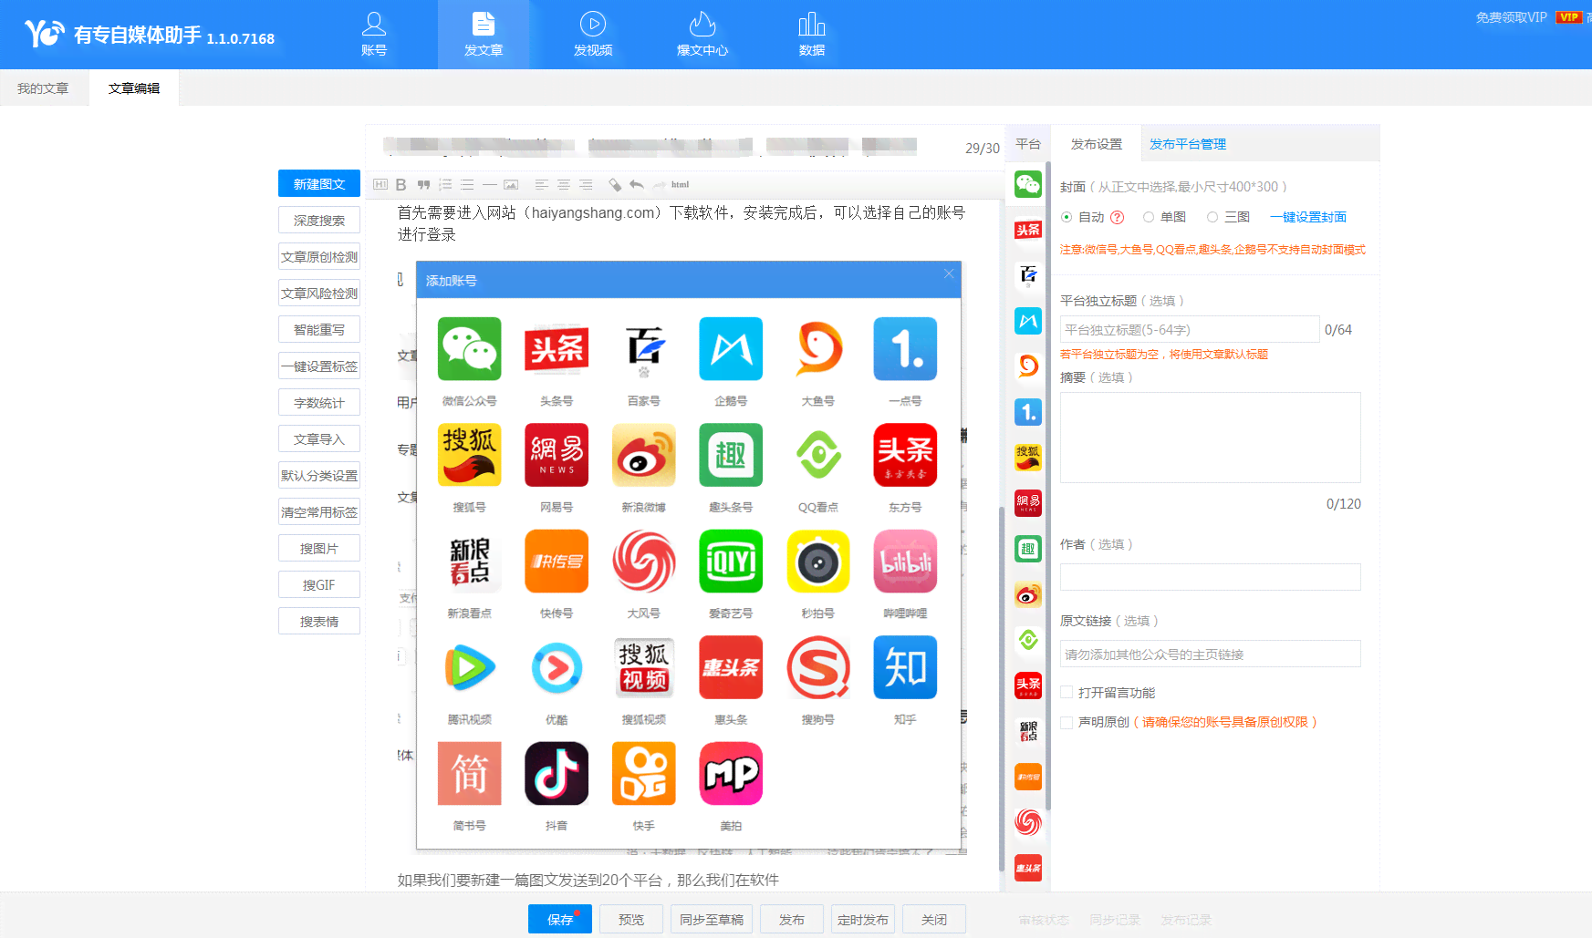Select the 搜狐视频 icon
1592x938 pixels.
643,667
